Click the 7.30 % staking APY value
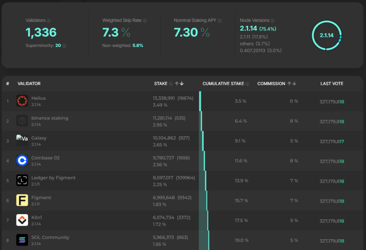This screenshot has height=250, width=366. point(192,32)
